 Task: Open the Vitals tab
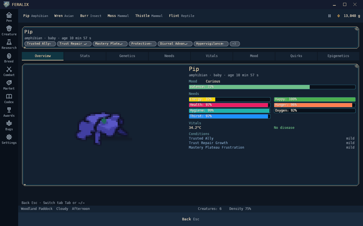[x=212, y=56]
